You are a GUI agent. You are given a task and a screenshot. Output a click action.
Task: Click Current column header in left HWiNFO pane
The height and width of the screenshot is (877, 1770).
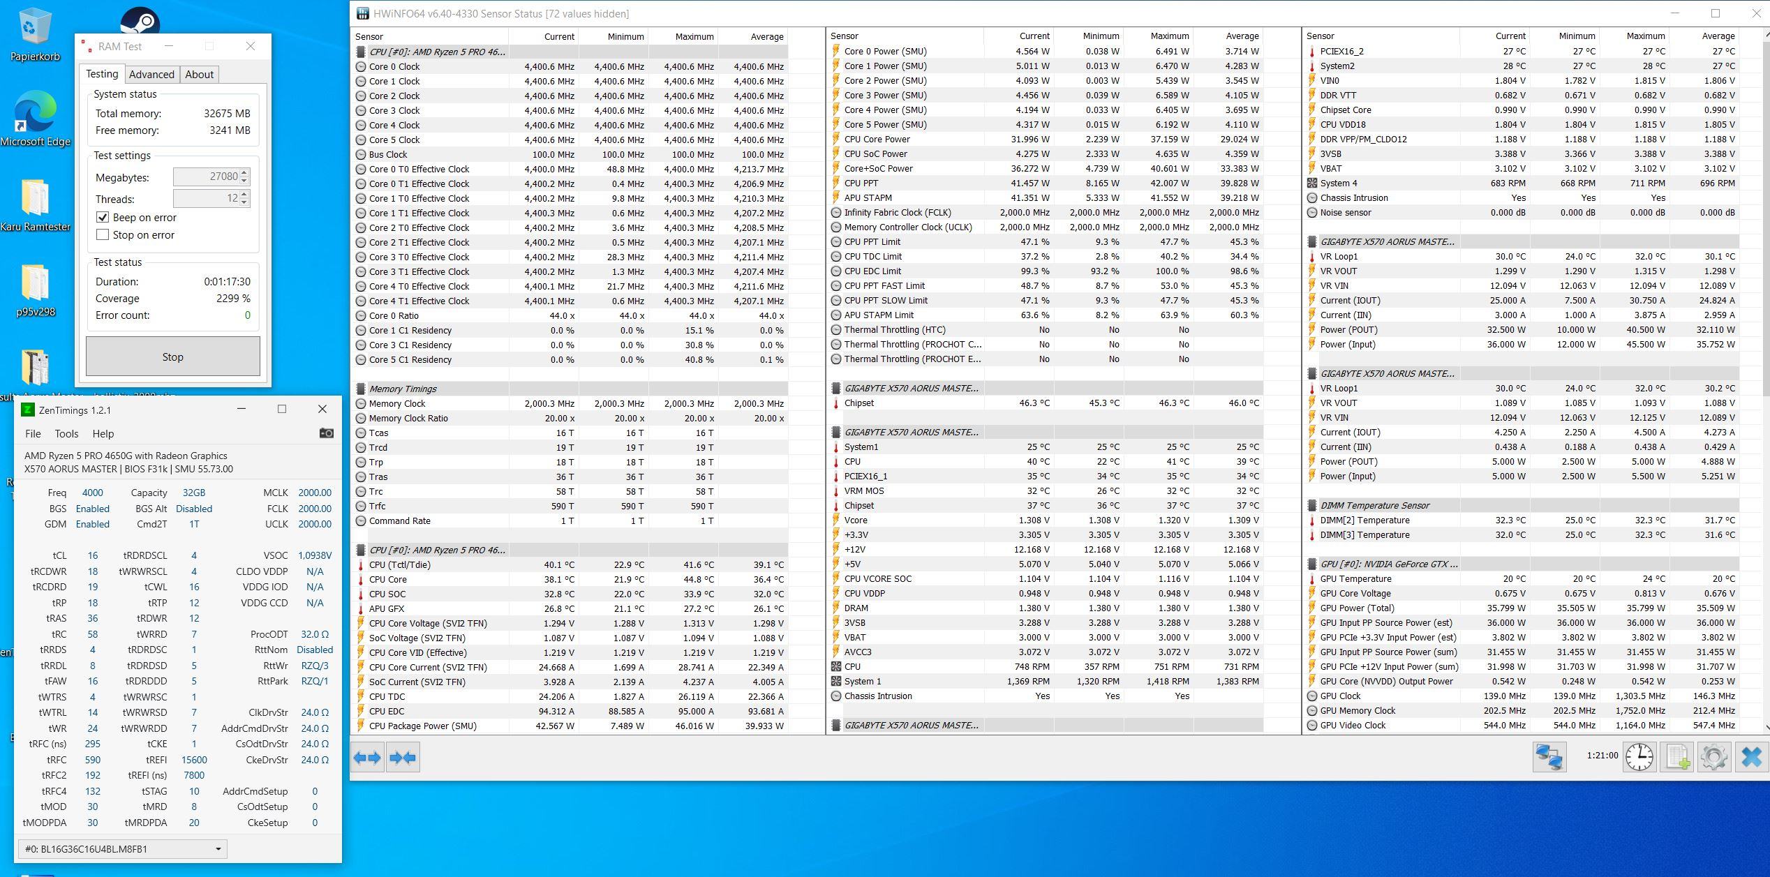click(x=544, y=36)
